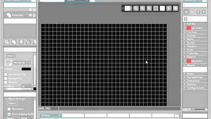Image resolution: width=211 pixels, height=119 pixels.
Task: Toggle visibility eye above the Instances layer
Action: 30,10
